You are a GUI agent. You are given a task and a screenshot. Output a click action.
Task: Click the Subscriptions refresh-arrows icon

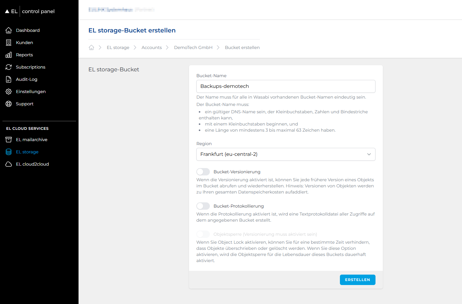coord(9,67)
